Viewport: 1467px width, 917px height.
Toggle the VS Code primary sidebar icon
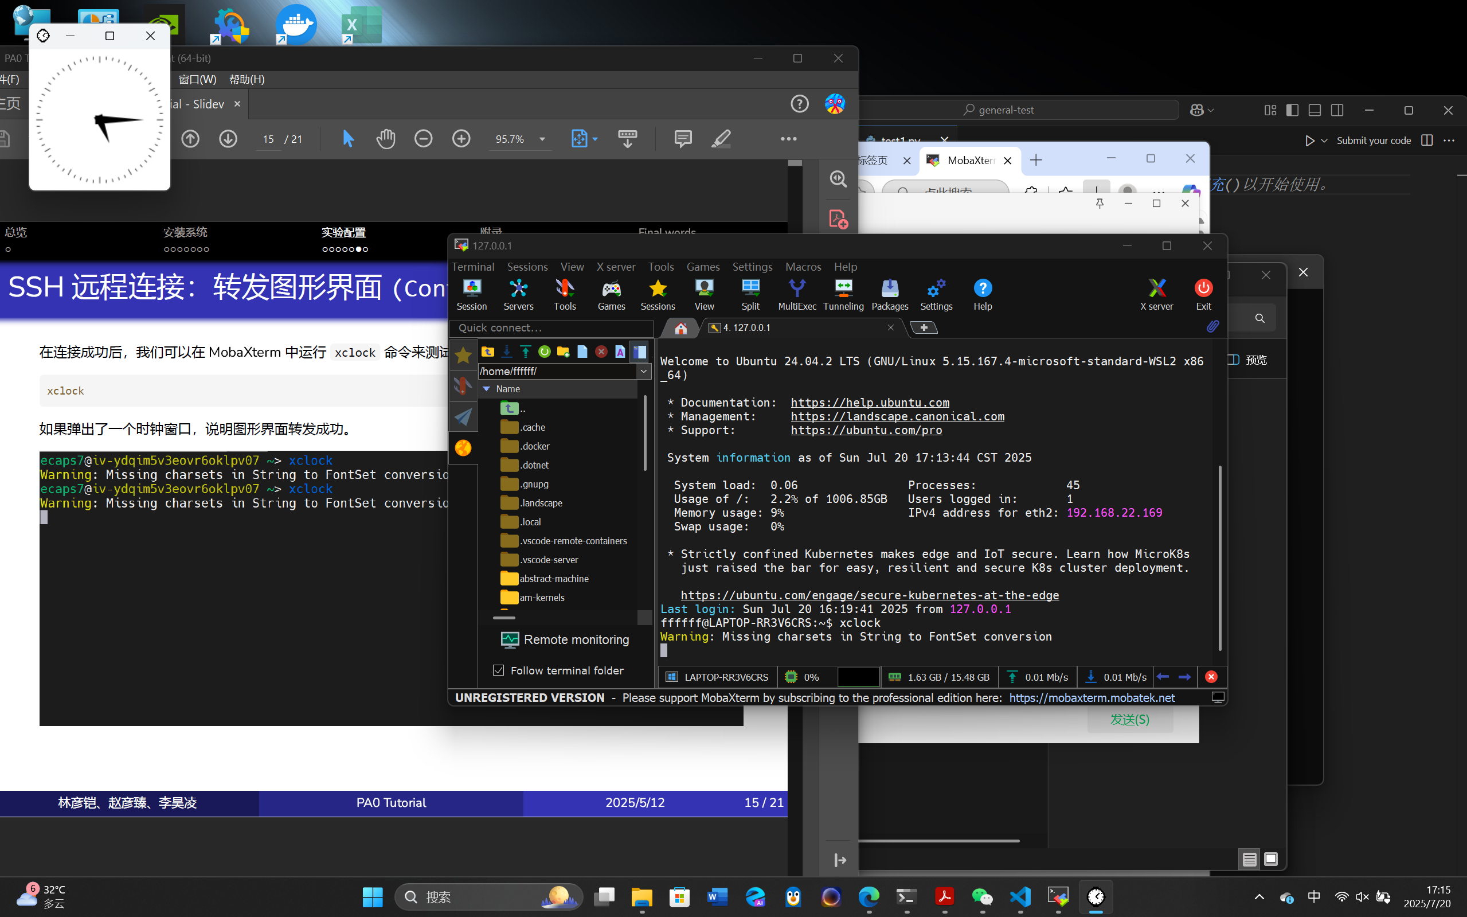click(1292, 110)
